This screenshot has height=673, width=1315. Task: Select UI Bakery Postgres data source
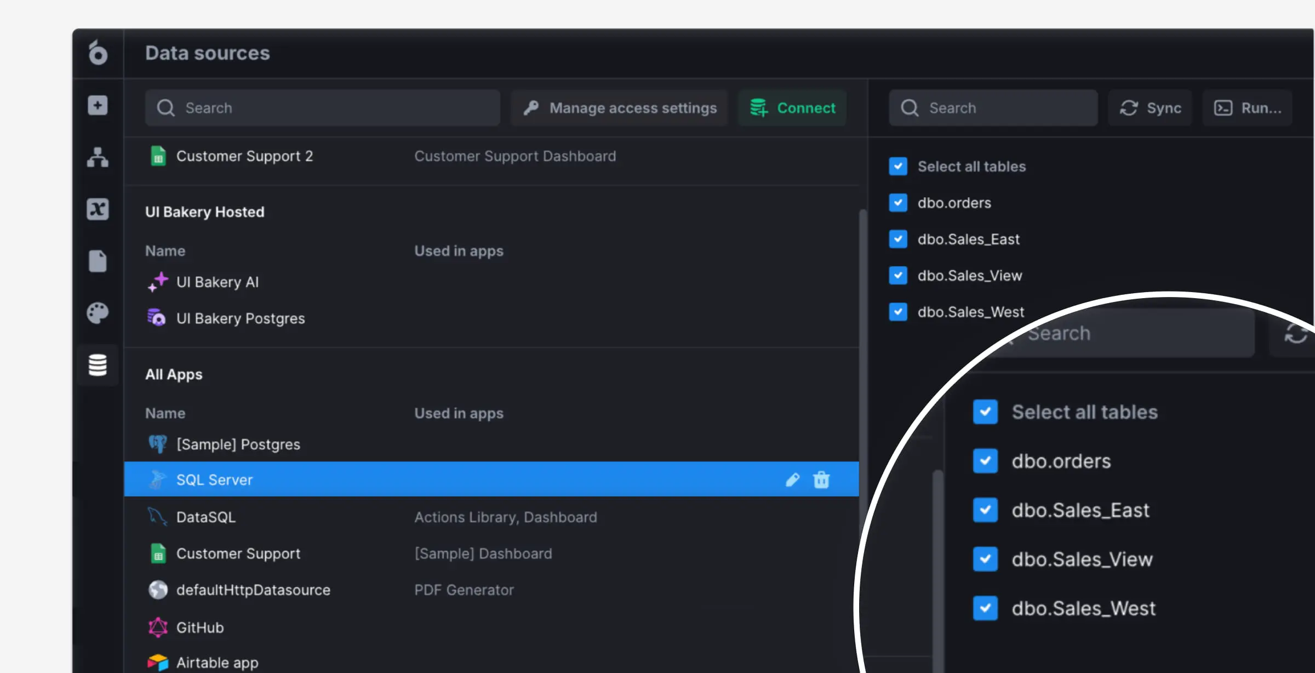(x=491, y=318)
